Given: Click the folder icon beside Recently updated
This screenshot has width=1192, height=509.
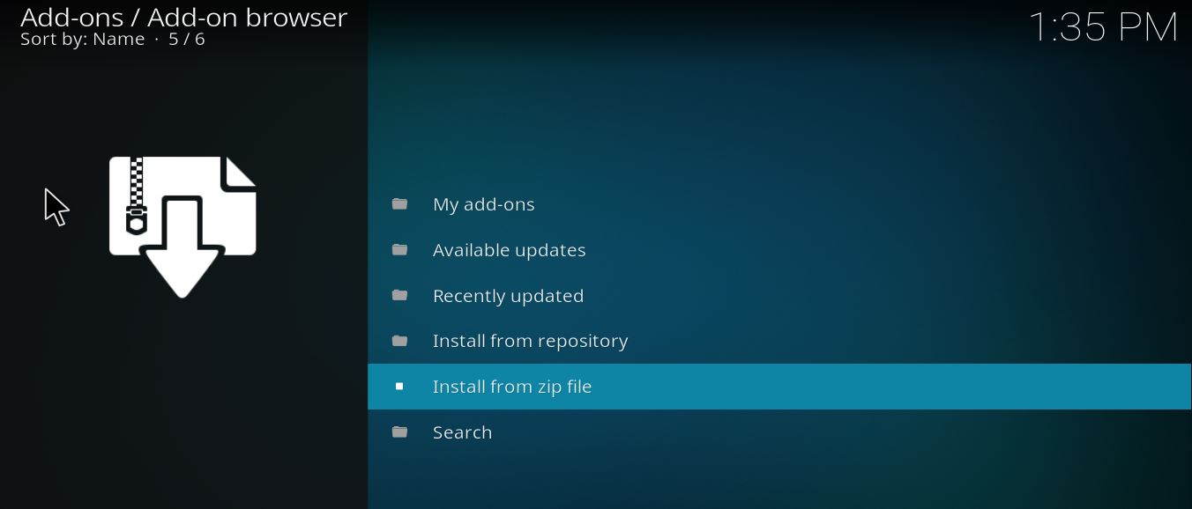Looking at the screenshot, I should pos(399,296).
